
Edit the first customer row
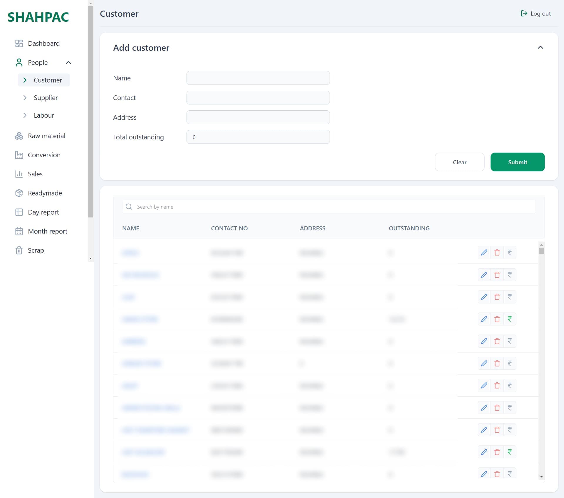[484, 252]
